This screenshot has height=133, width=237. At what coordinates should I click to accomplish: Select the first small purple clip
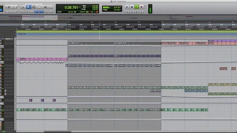[x=31, y=100]
